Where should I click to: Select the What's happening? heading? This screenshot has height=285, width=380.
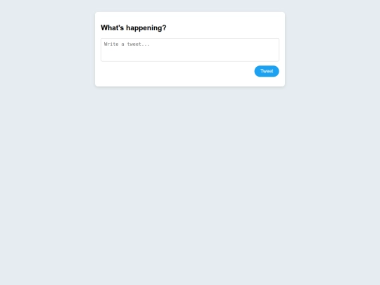134,28
